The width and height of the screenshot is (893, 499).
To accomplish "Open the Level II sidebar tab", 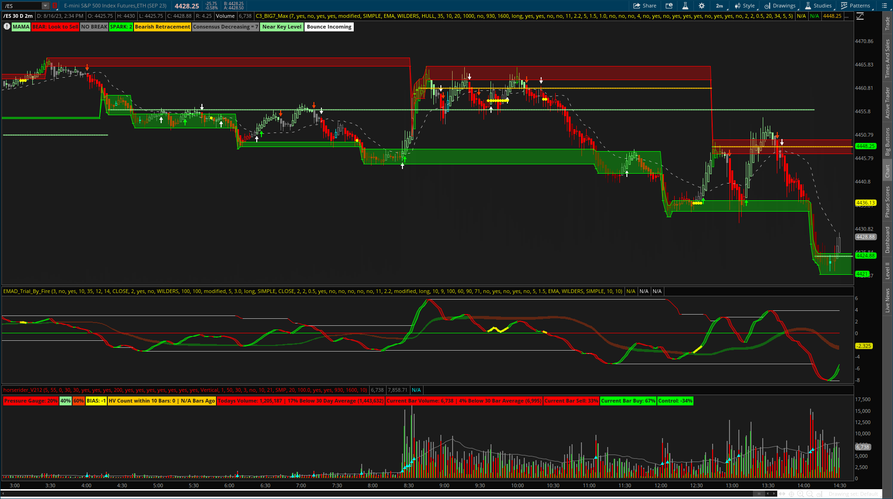I will point(887,271).
